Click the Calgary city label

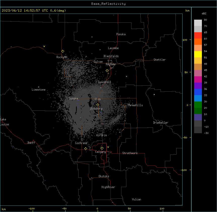pos(100,152)
